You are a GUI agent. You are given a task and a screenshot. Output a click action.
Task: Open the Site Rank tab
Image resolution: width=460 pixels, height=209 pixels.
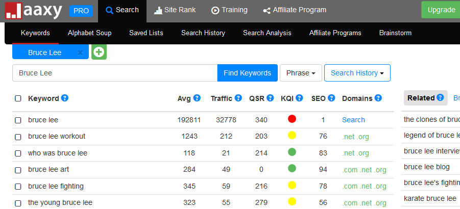175,10
